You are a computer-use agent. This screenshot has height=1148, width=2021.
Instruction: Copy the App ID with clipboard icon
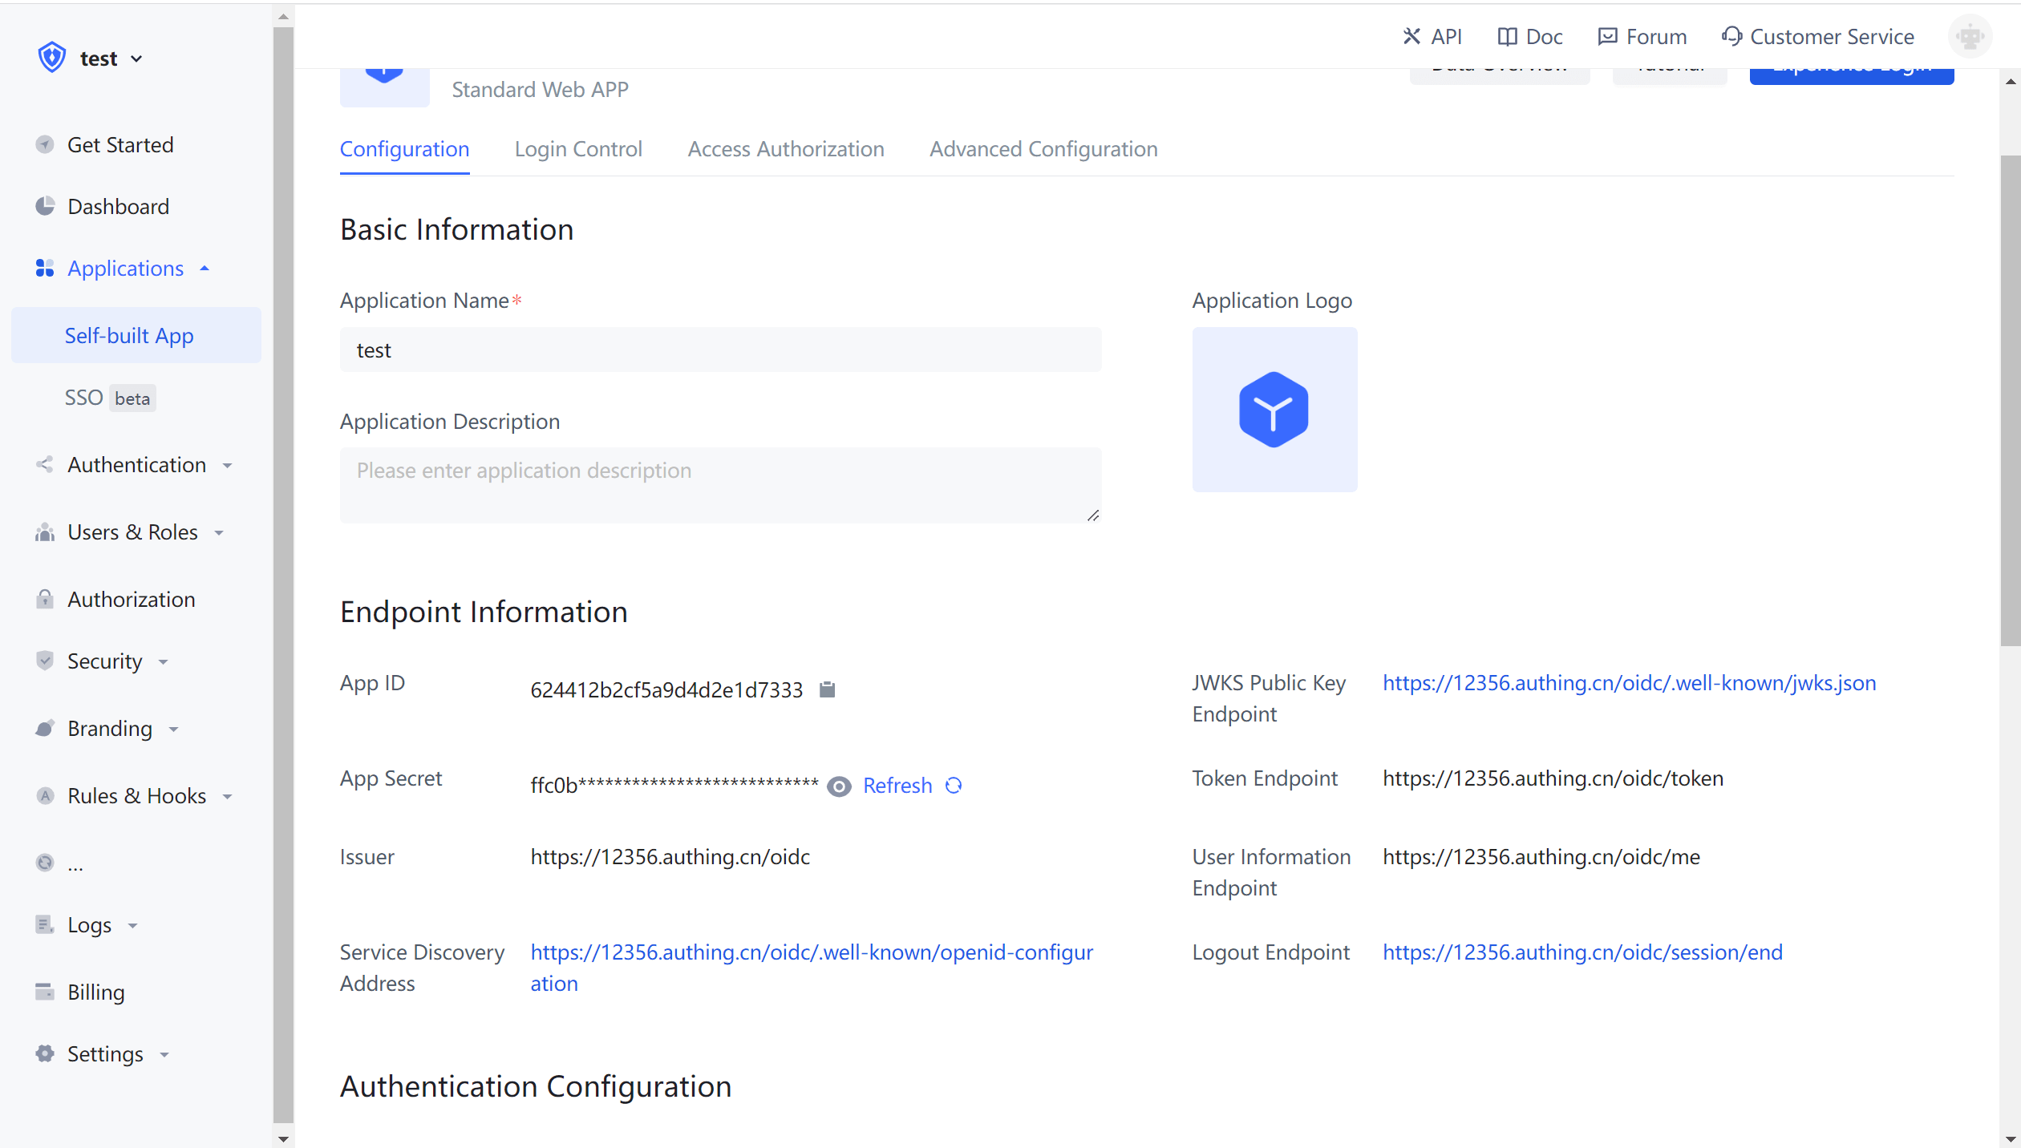coord(828,689)
